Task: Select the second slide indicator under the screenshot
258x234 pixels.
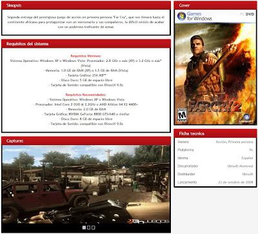Action: (88, 228)
